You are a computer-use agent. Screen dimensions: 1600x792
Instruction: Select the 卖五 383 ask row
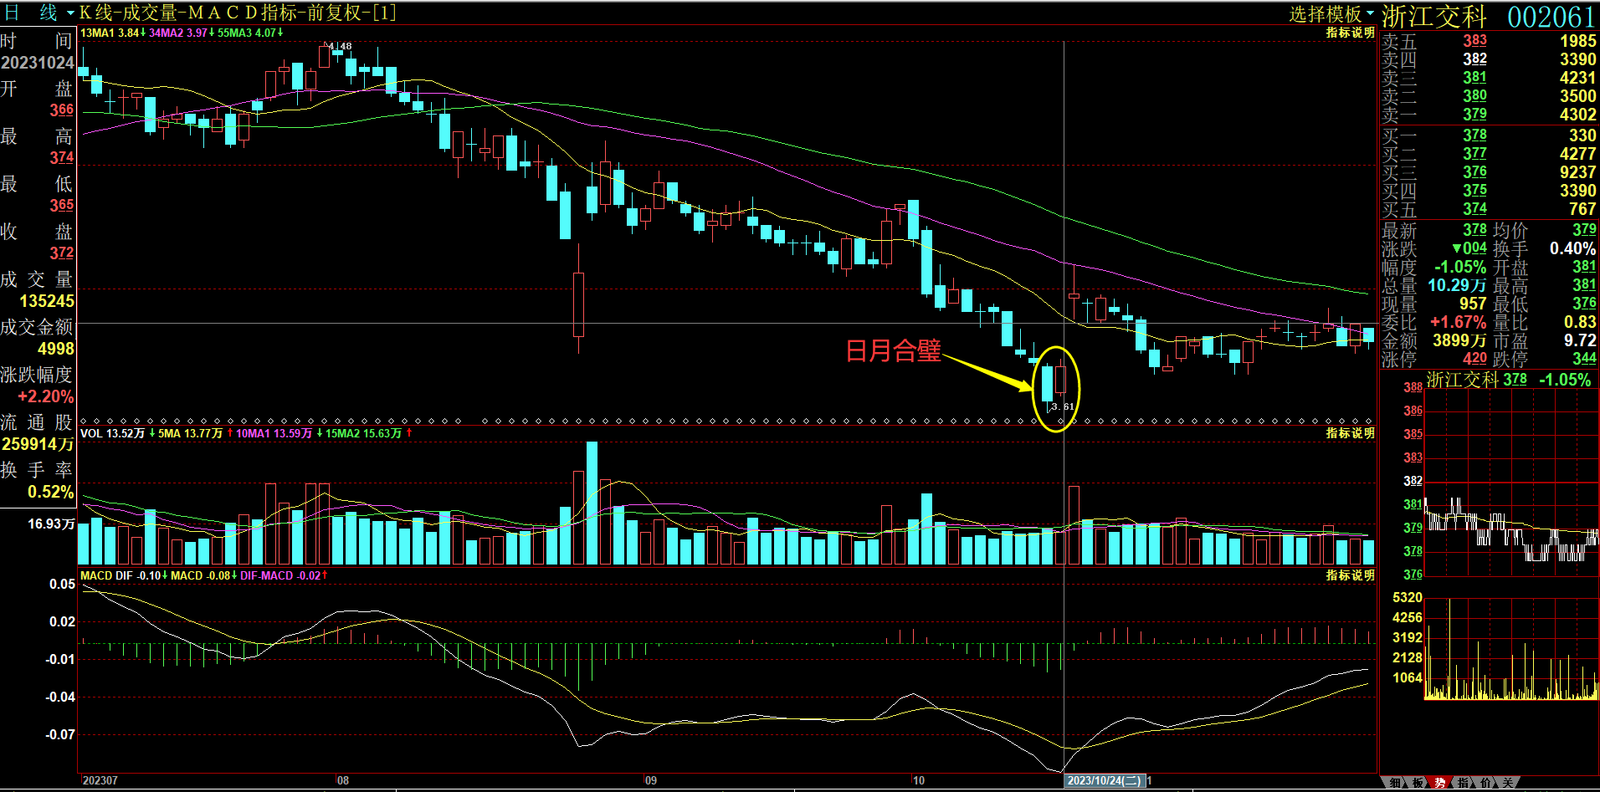(1489, 41)
